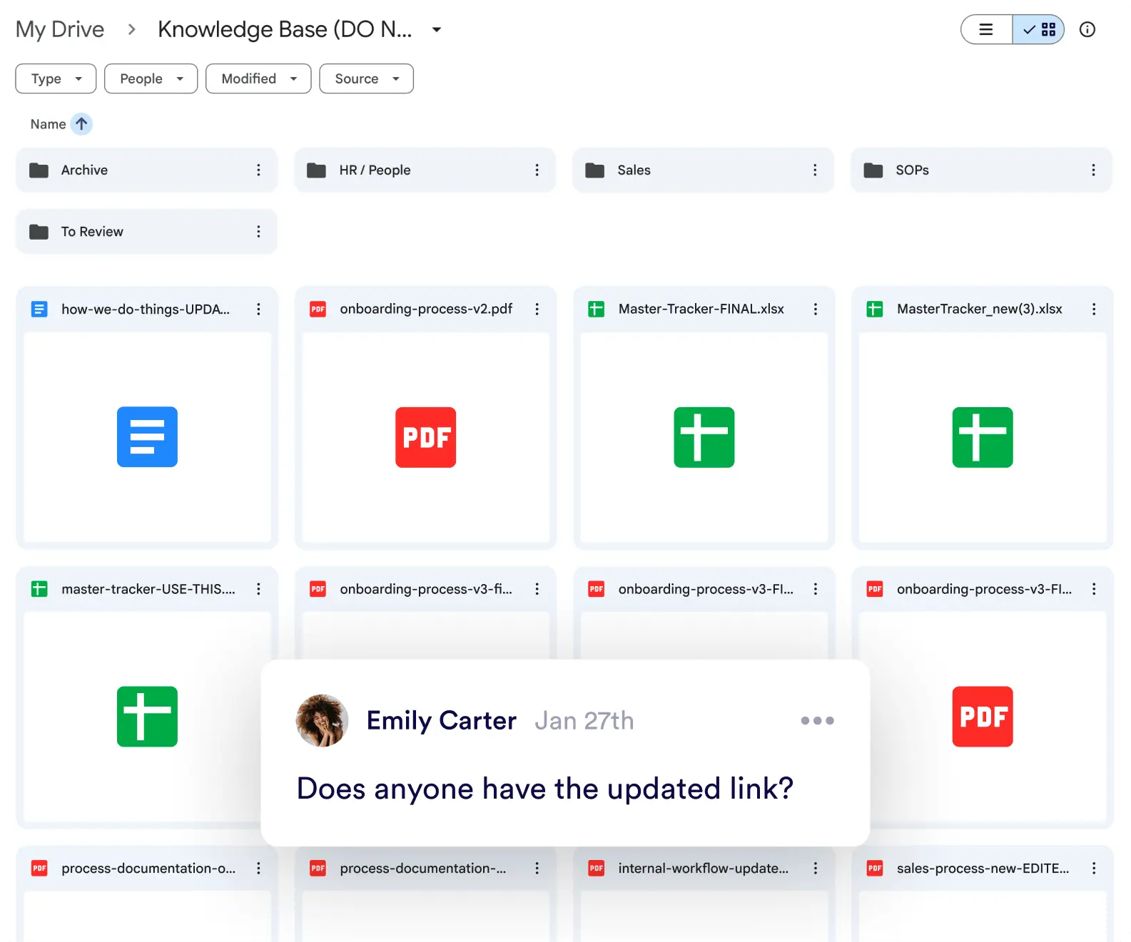Open the Modified filter dropdown

coord(258,78)
